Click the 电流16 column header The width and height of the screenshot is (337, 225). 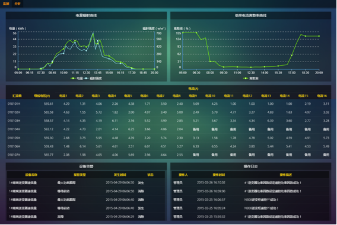[x=322, y=96]
